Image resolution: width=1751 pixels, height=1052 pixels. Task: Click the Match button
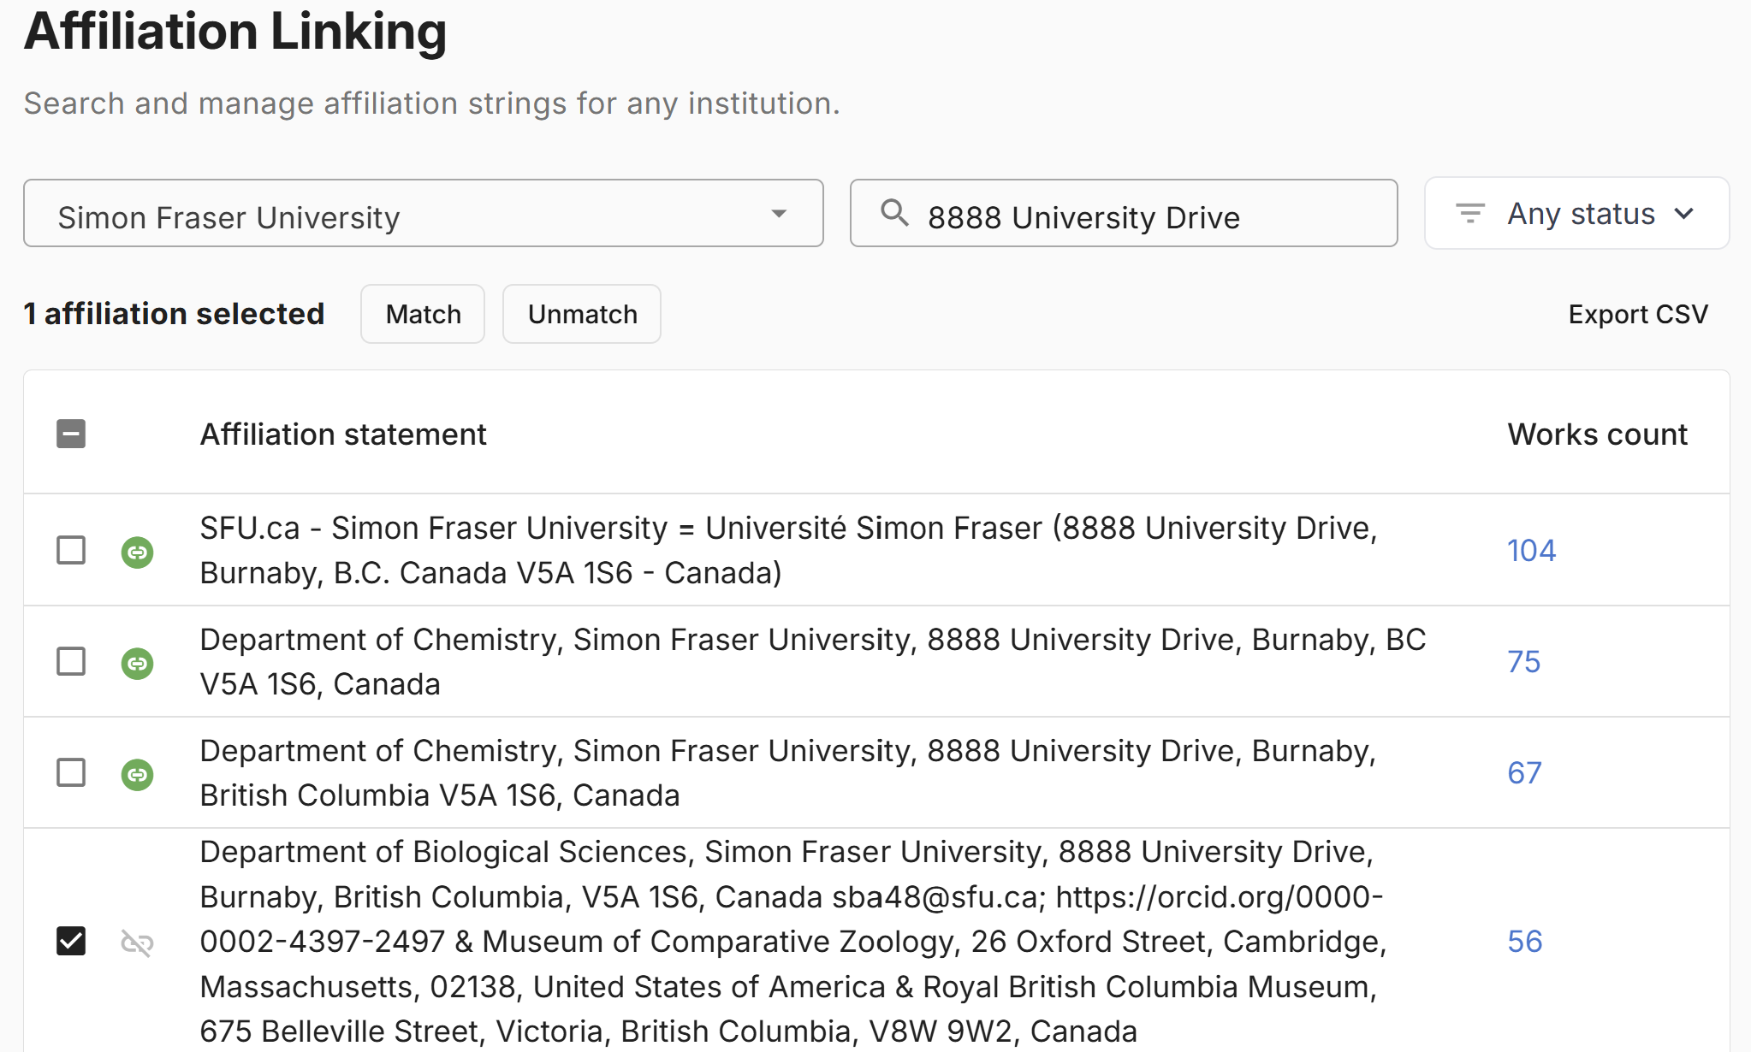pos(423,314)
